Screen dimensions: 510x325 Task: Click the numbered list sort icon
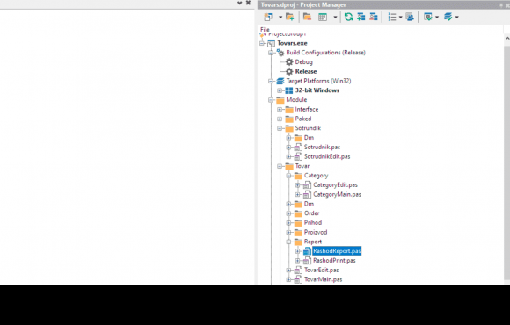pos(392,17)
